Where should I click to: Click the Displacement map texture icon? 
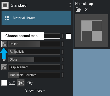click(x=4, y=67)
